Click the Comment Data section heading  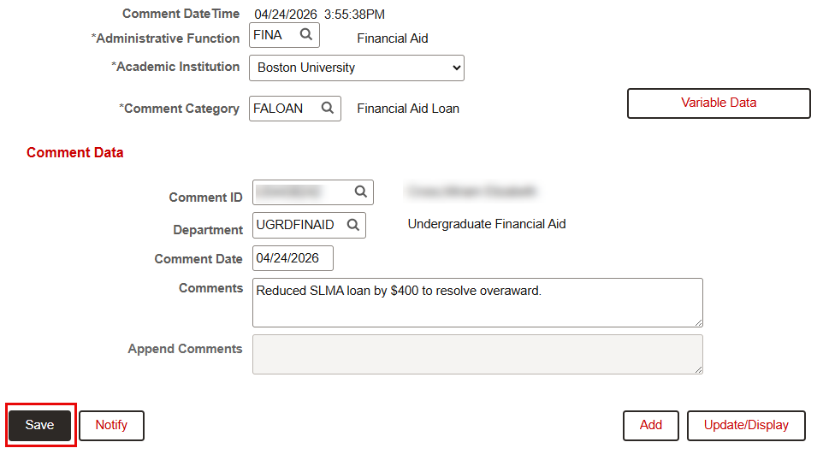75,153
